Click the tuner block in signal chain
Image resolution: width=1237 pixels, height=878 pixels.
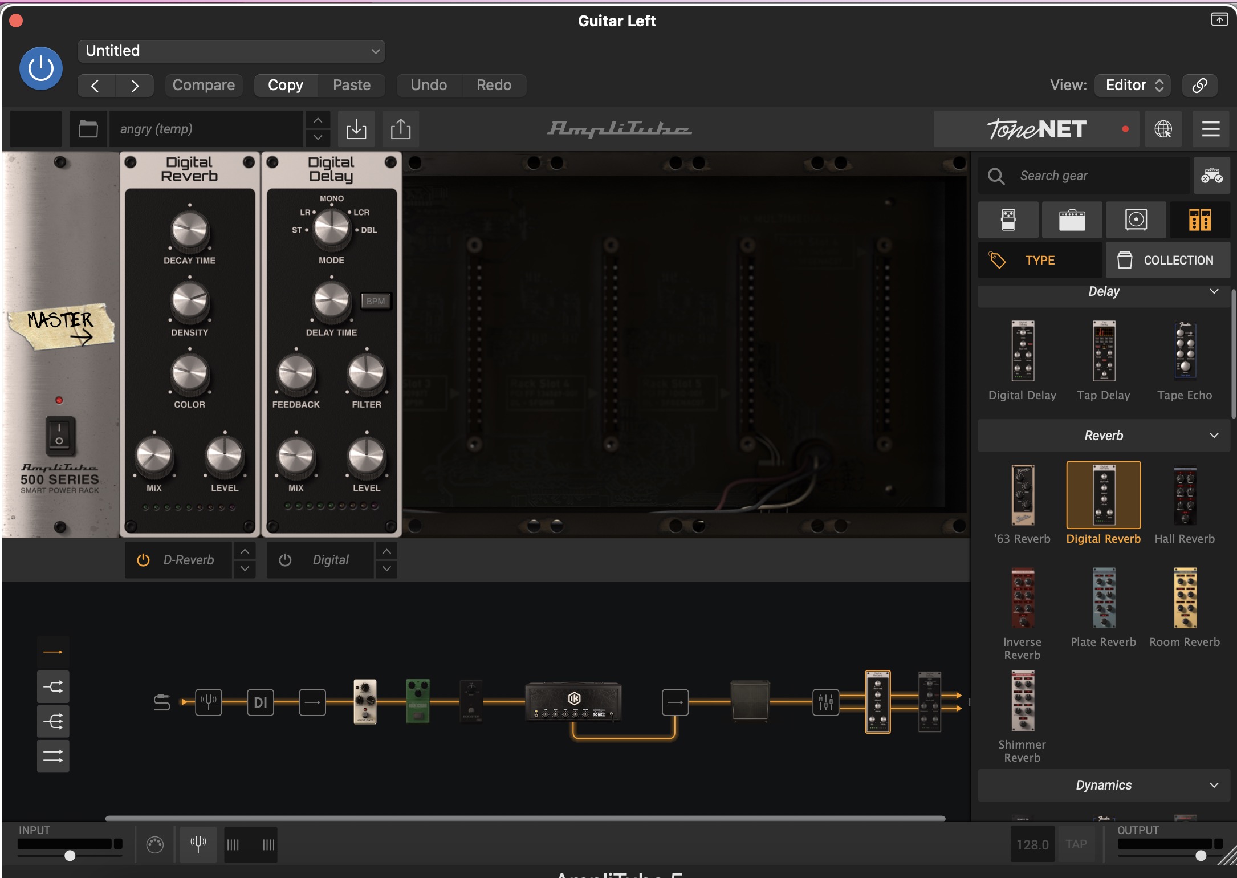click(x=208, y=702)
